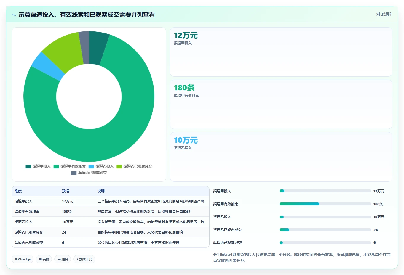Toggle the 渠道甲有效线索 legend item
Screen dimensions: 404x275
[70, 166]
